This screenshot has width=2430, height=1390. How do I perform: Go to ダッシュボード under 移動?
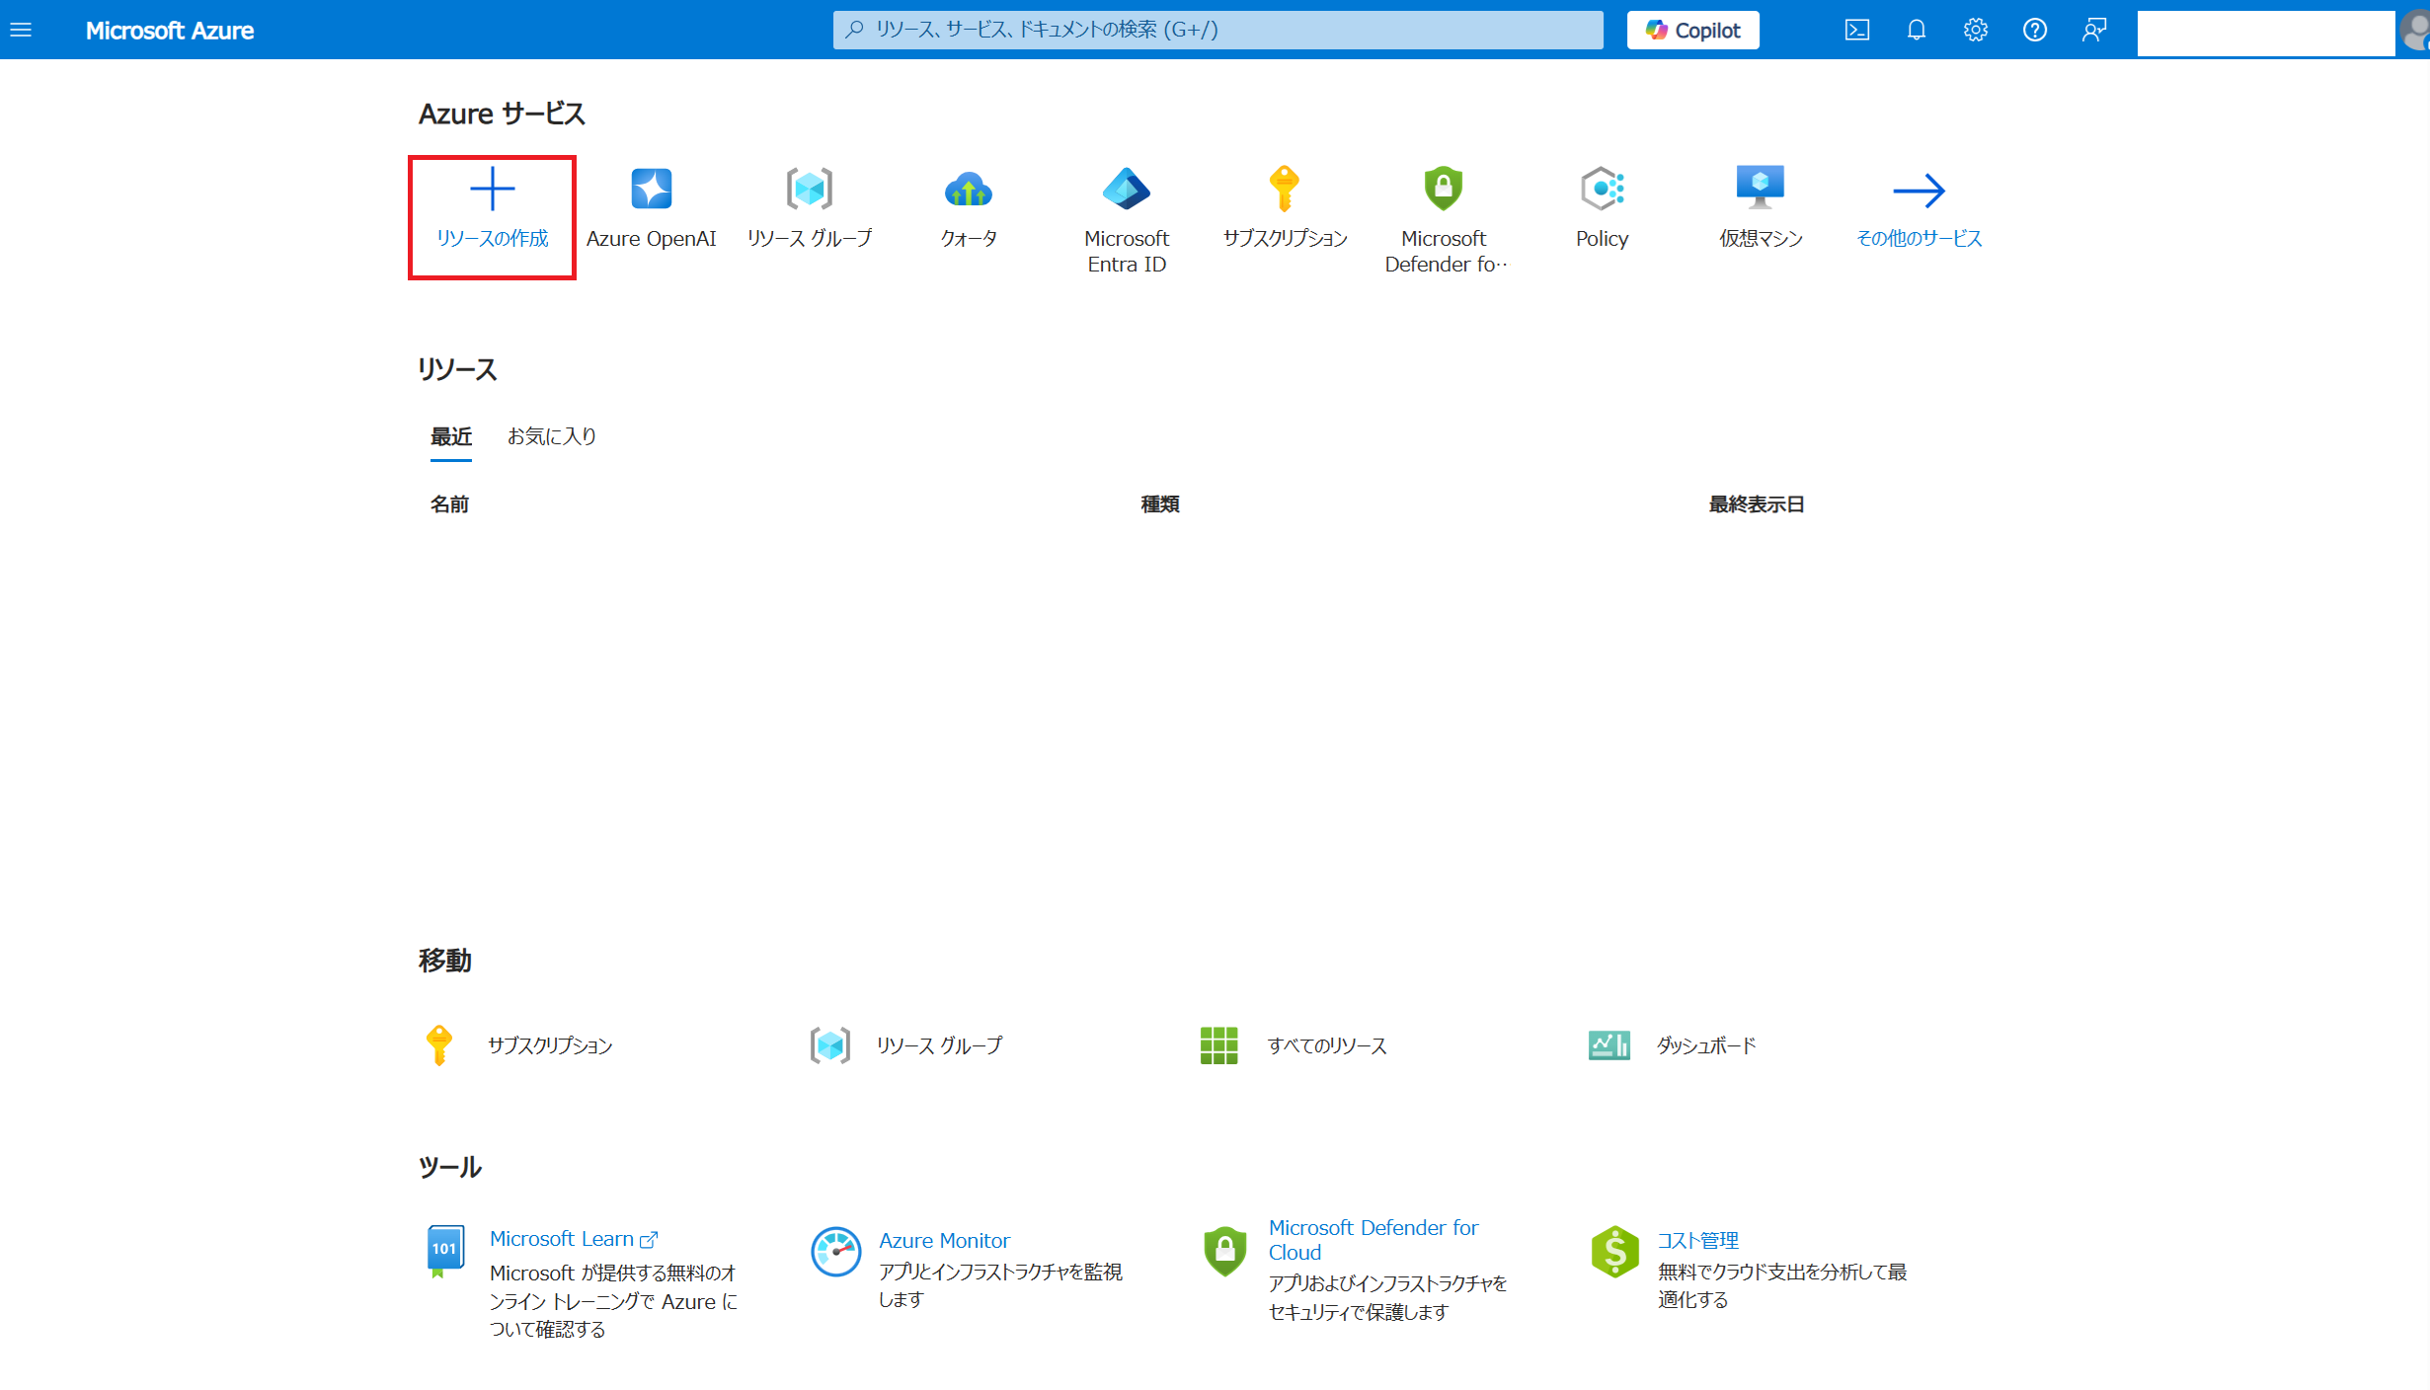pyautogui.click(x=1706, y=1045)
